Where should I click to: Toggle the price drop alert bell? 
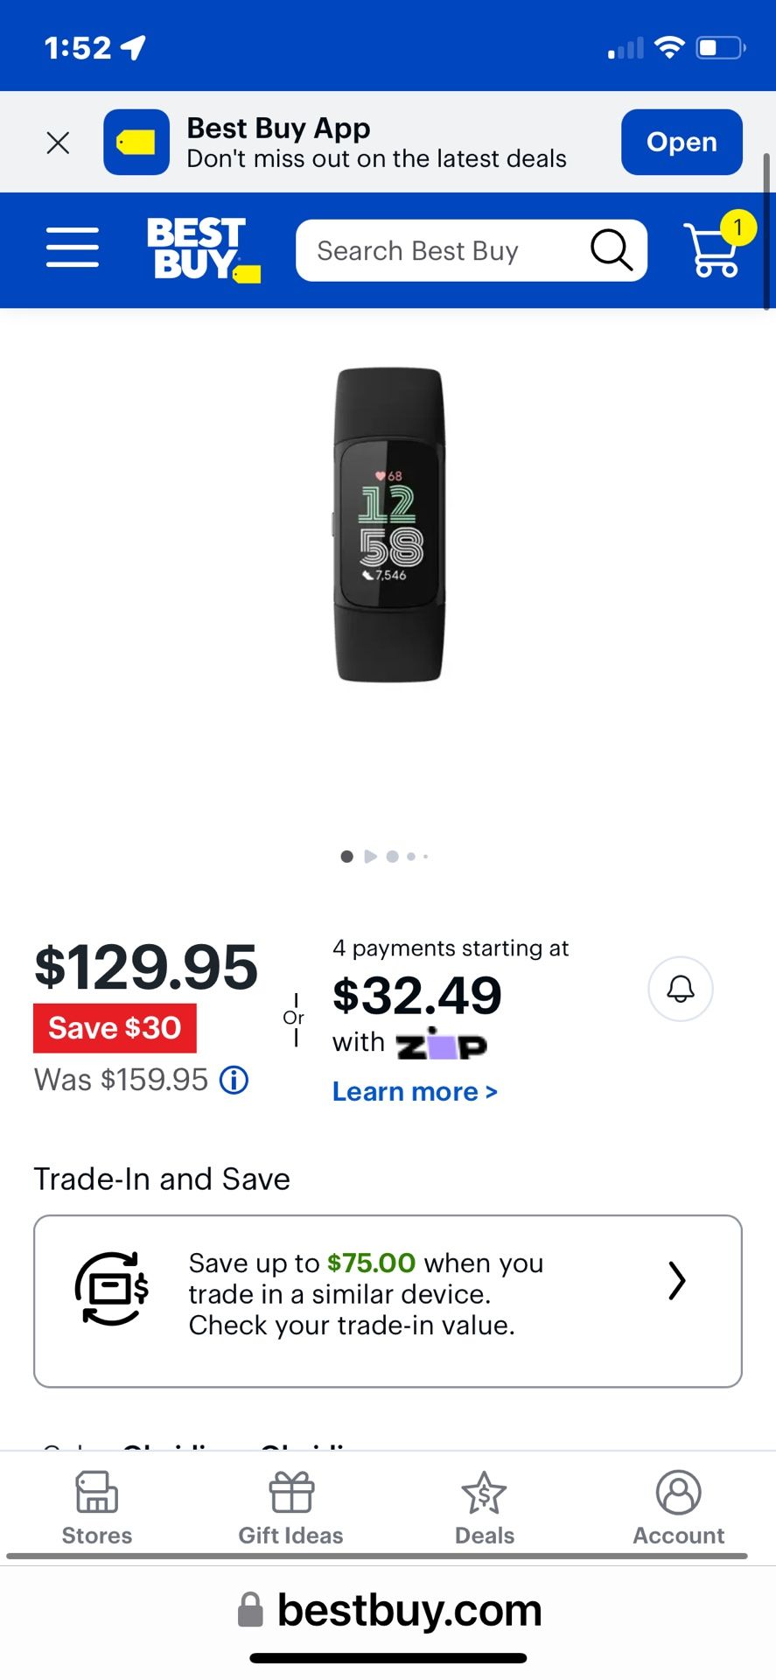point(680,990)
